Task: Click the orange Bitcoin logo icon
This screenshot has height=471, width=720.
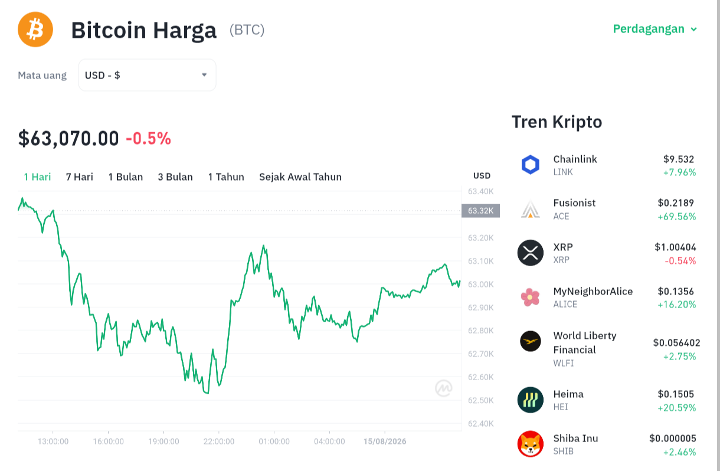Action: (x=35, y=30)
